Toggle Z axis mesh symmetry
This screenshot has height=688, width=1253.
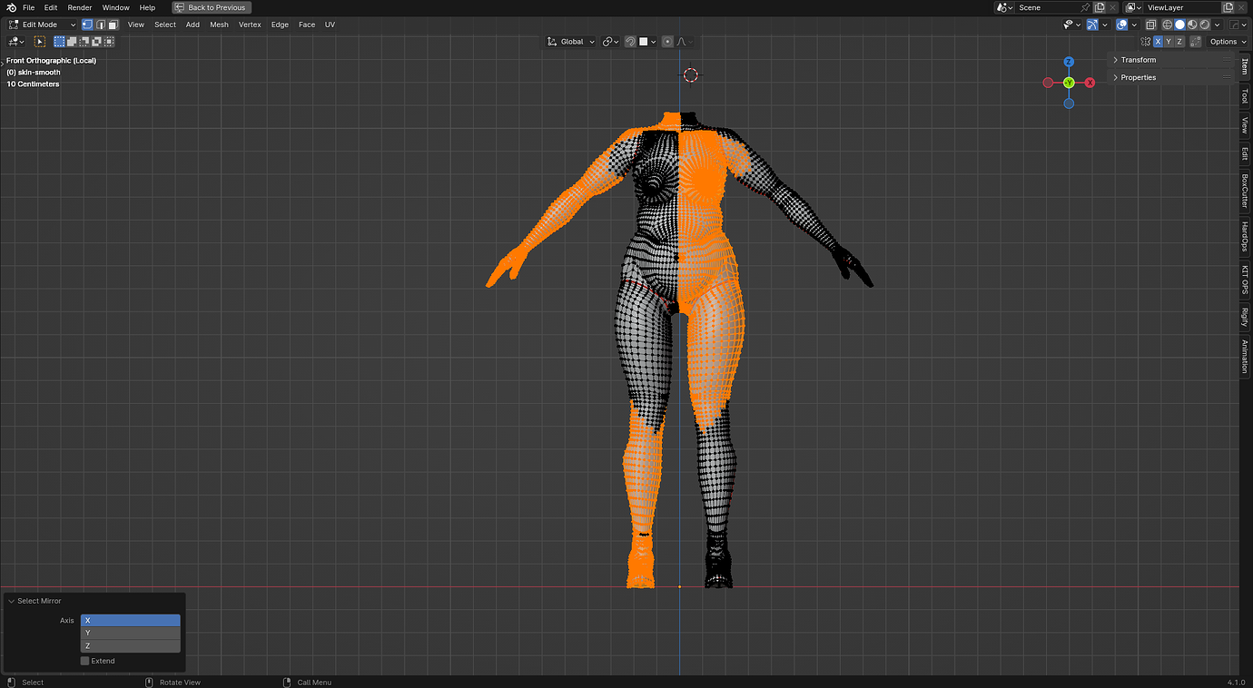[x=1179, y=42]
